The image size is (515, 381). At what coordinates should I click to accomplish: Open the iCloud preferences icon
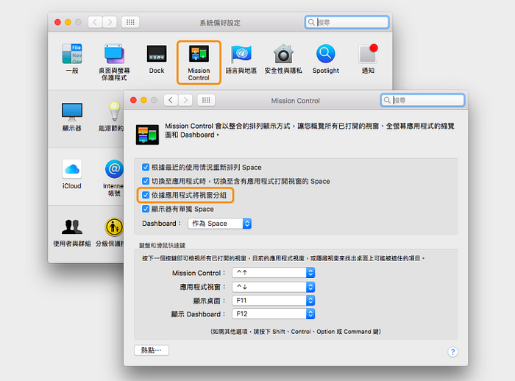pyautogui.click(x=71, y=169)
